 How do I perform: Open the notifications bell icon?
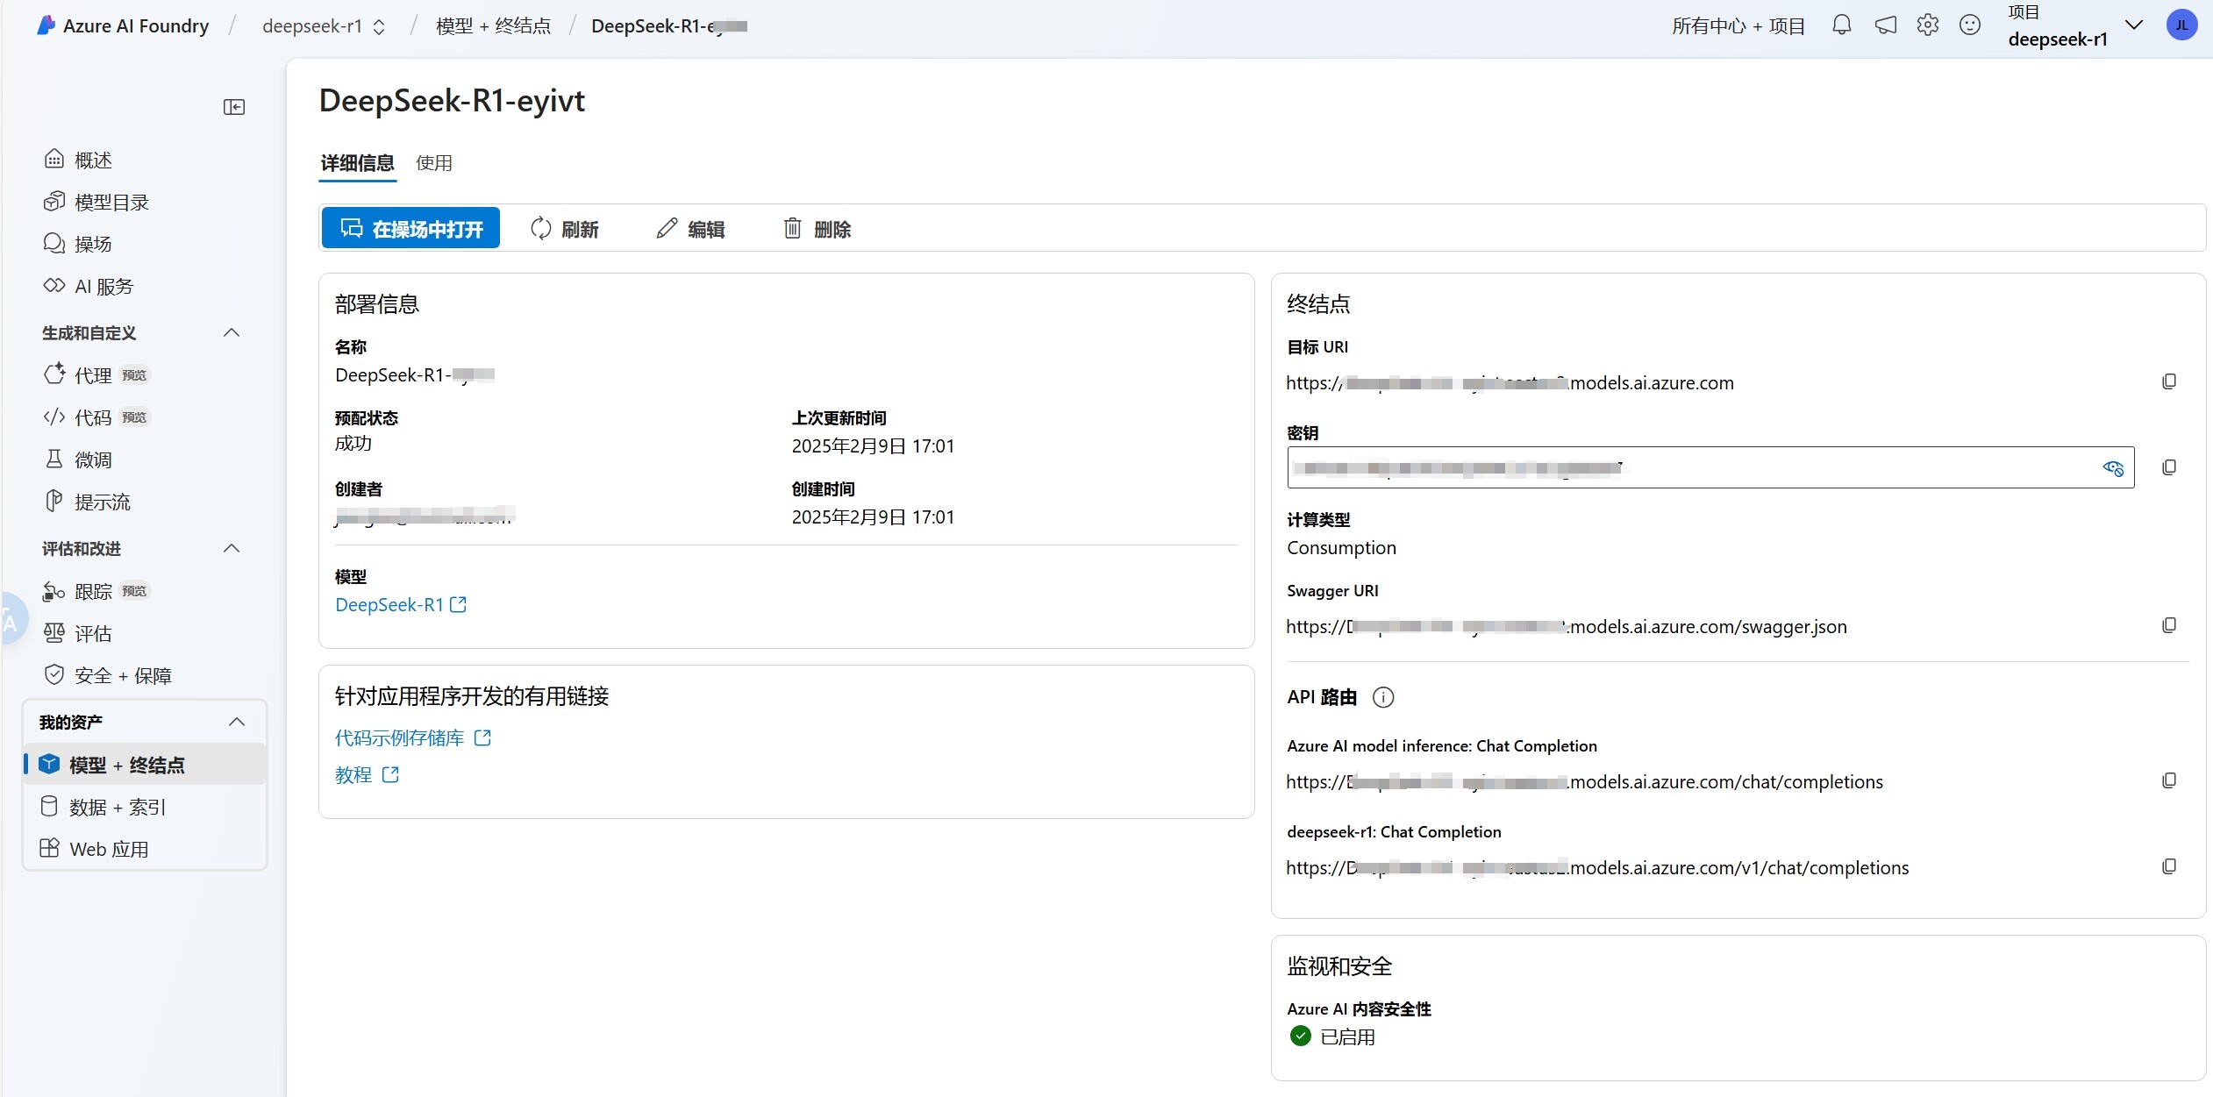[x=1842, y=25]
